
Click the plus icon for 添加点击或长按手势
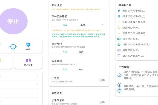click(119, 22)
